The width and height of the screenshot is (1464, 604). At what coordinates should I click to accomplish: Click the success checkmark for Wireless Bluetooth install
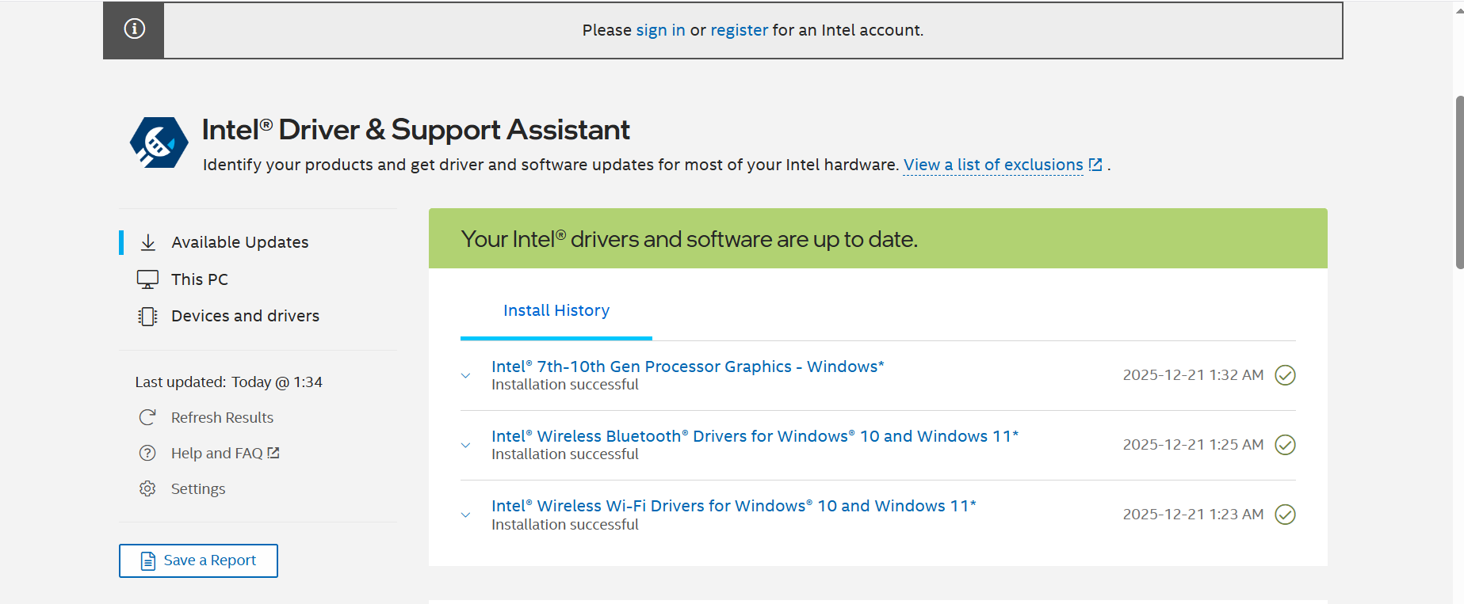click(x=1285, y=445)
